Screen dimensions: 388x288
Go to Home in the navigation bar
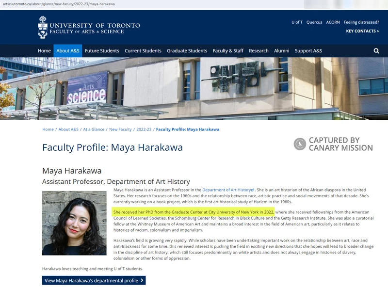click(44, 51)
